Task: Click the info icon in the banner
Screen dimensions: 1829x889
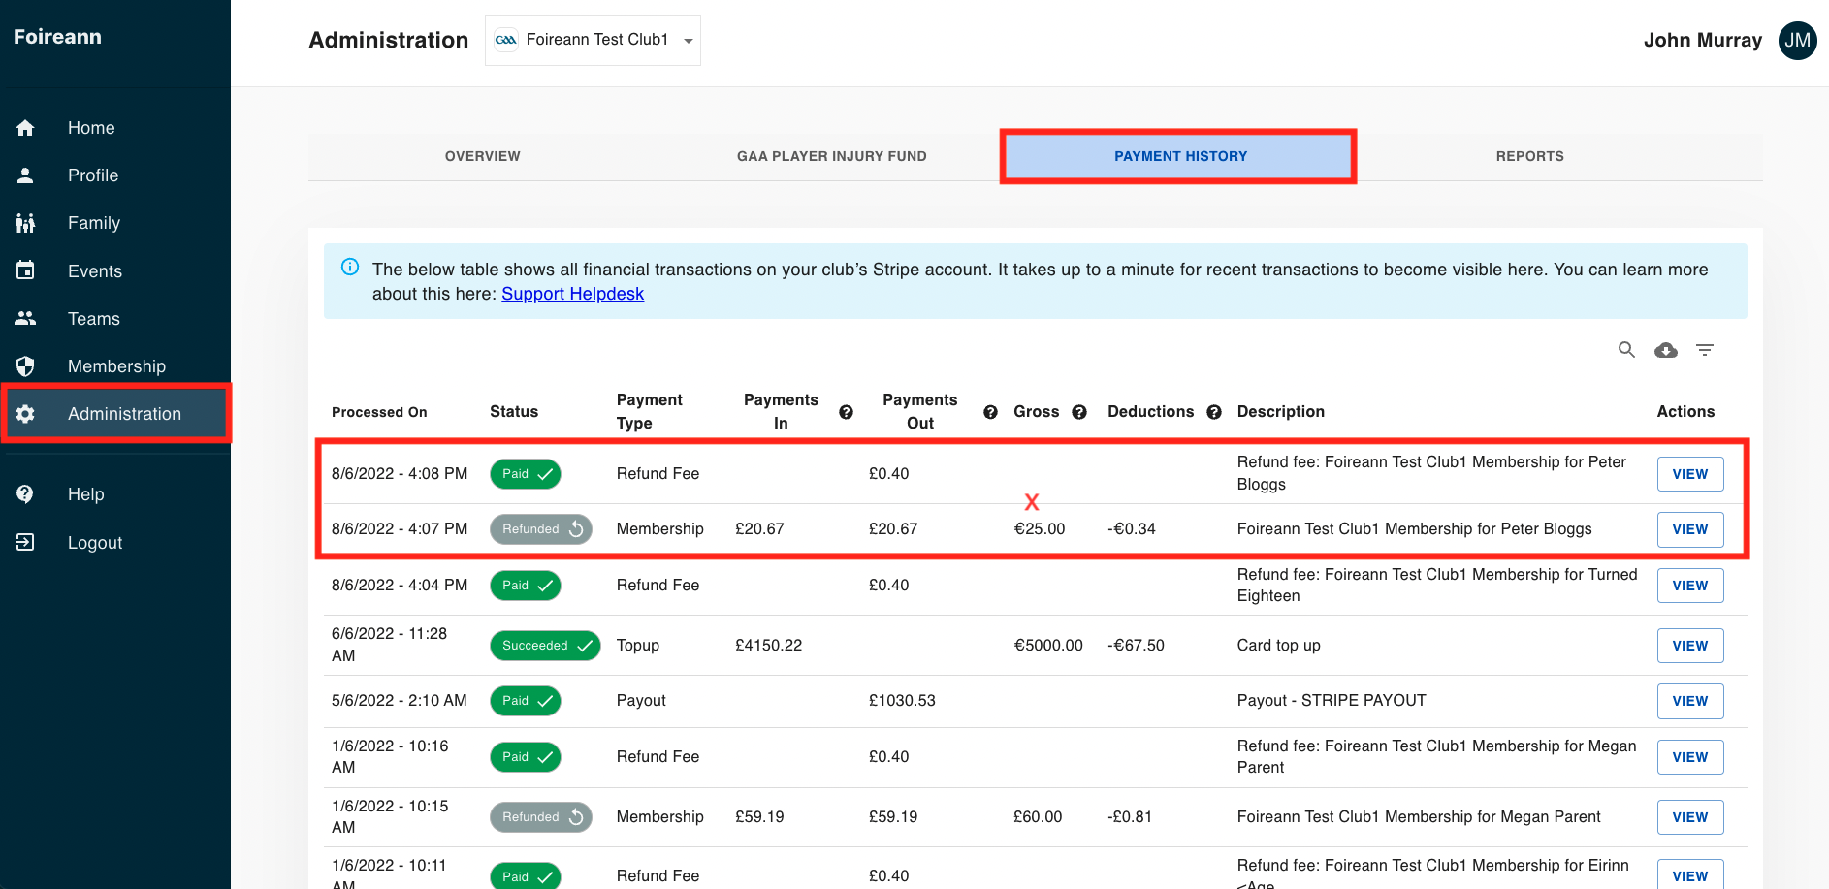Action: click(x=350, y=267)
